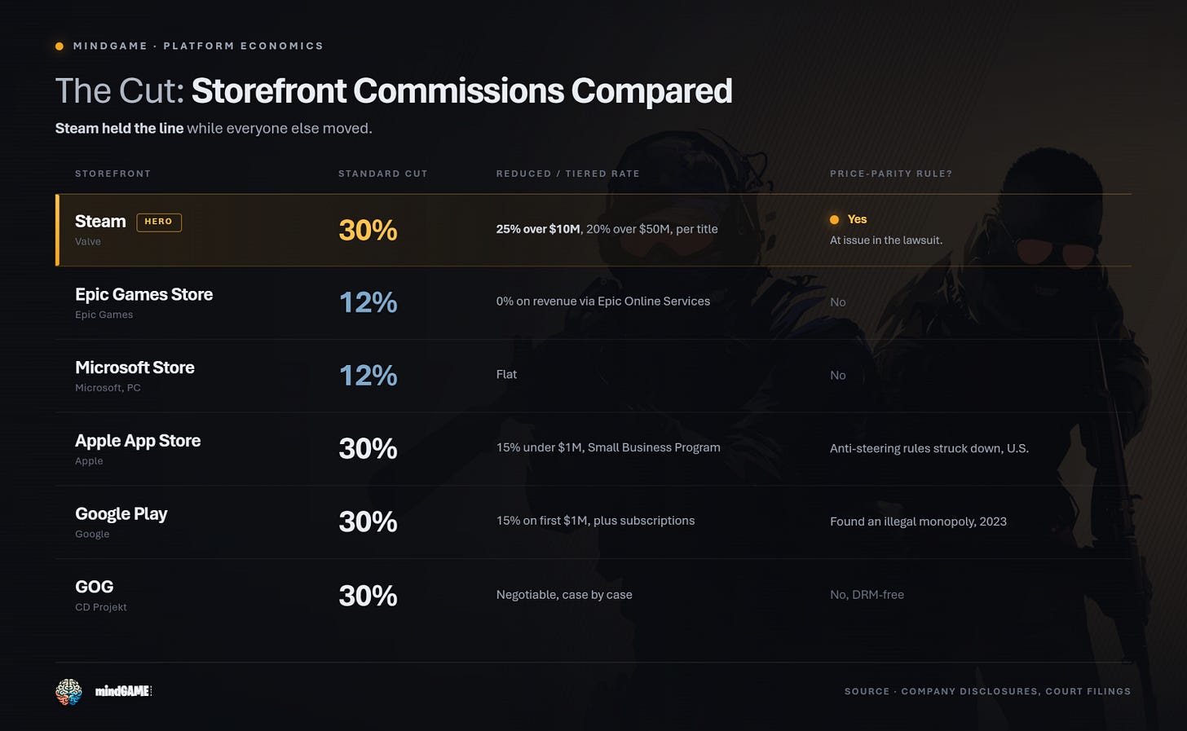Click the orange Yes indicator dot
The width and height of the screenshot is (1187, 731).
[x=834, y=219]
